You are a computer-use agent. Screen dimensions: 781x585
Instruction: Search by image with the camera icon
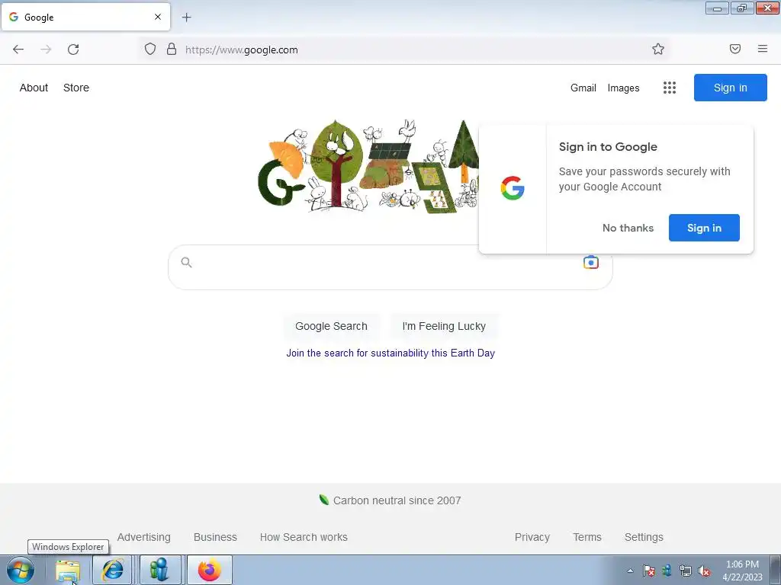click(x=591, y=262)
